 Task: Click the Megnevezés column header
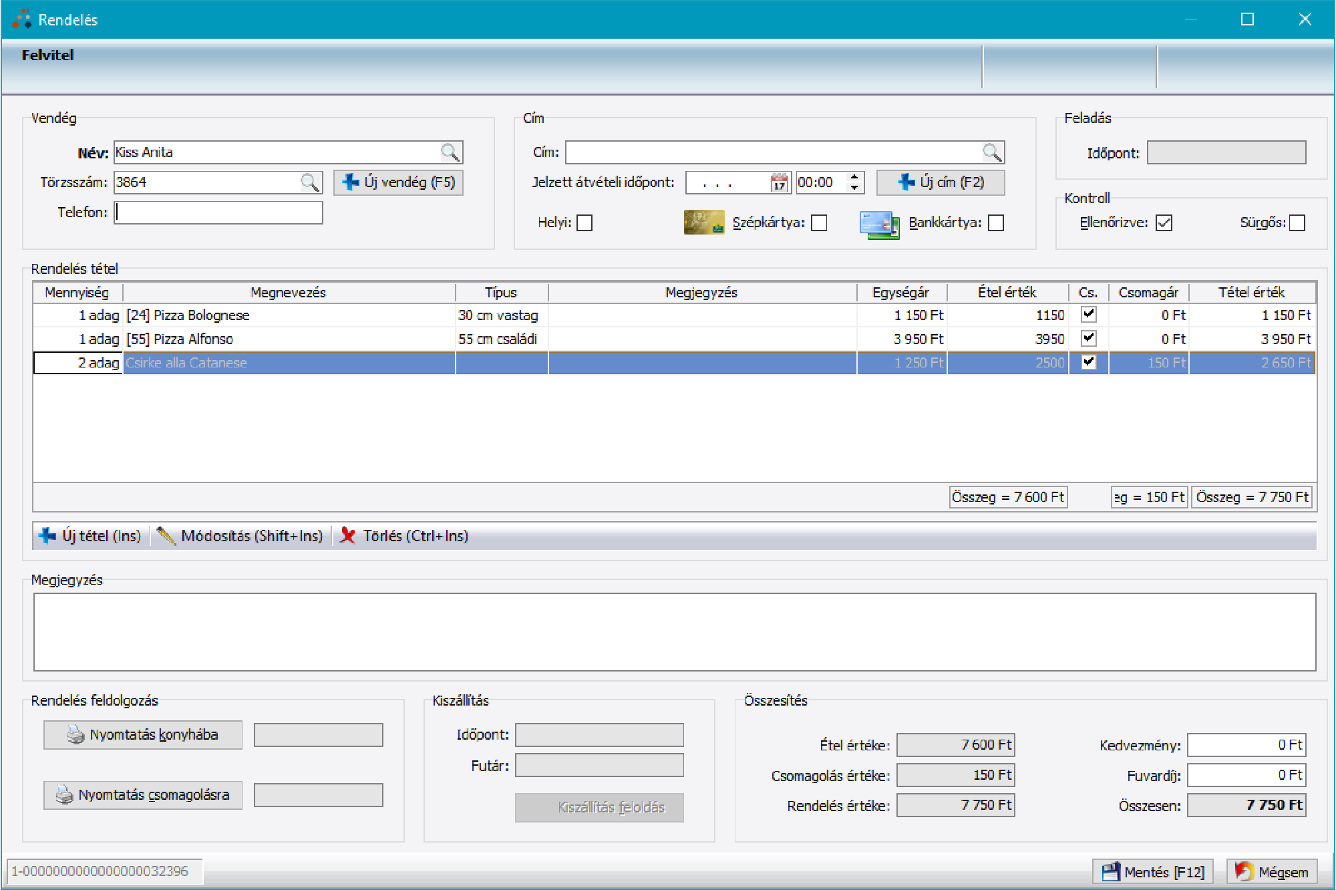click(x=289, y=293)
